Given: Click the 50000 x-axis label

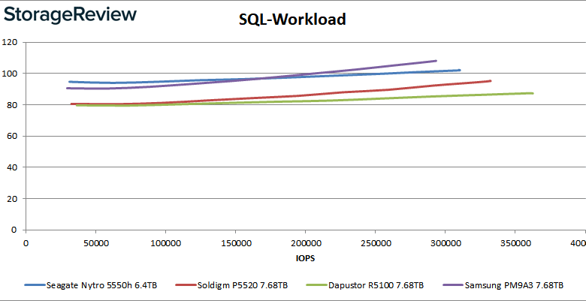Looking at the screenshot, I should 95,243.
